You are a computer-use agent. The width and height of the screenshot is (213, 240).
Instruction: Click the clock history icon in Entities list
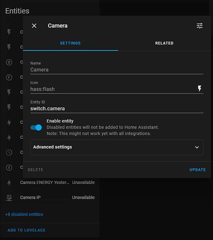pos(9,153)
